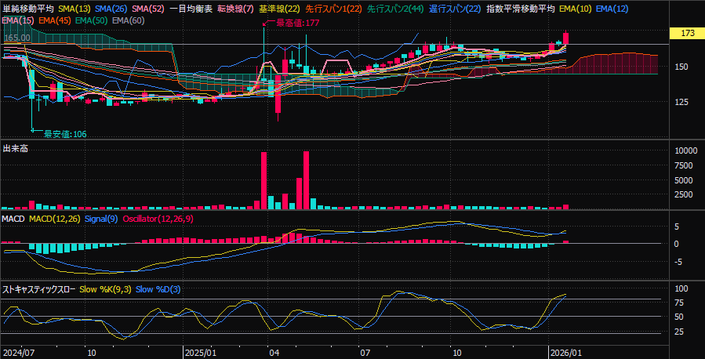The image size is (705, 359).
Task: Select the 転換線(7) legend label
Action: click(x=234, y=9)
